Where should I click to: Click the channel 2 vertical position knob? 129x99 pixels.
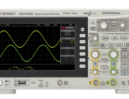113,72
